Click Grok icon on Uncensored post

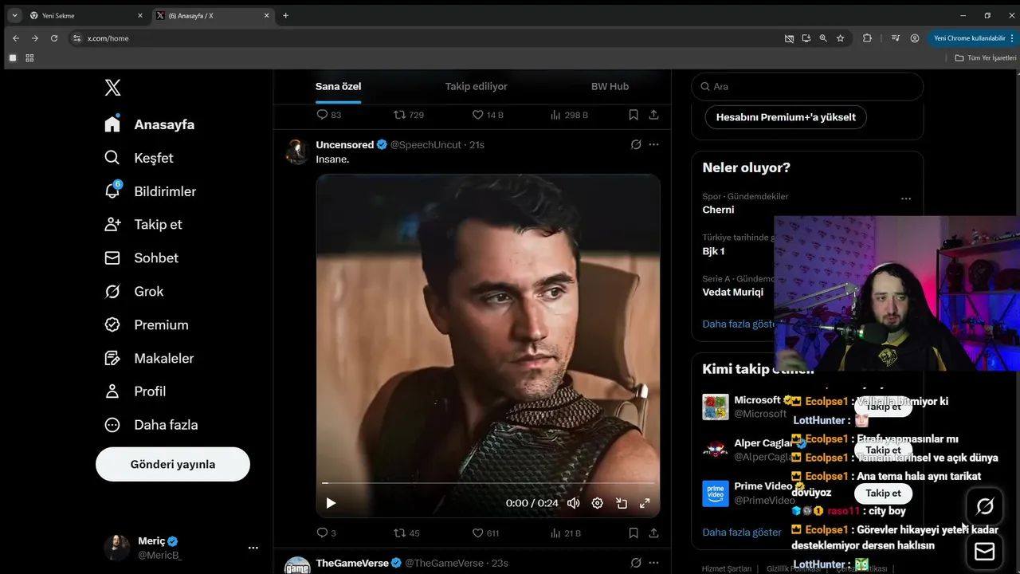(636, 144)
